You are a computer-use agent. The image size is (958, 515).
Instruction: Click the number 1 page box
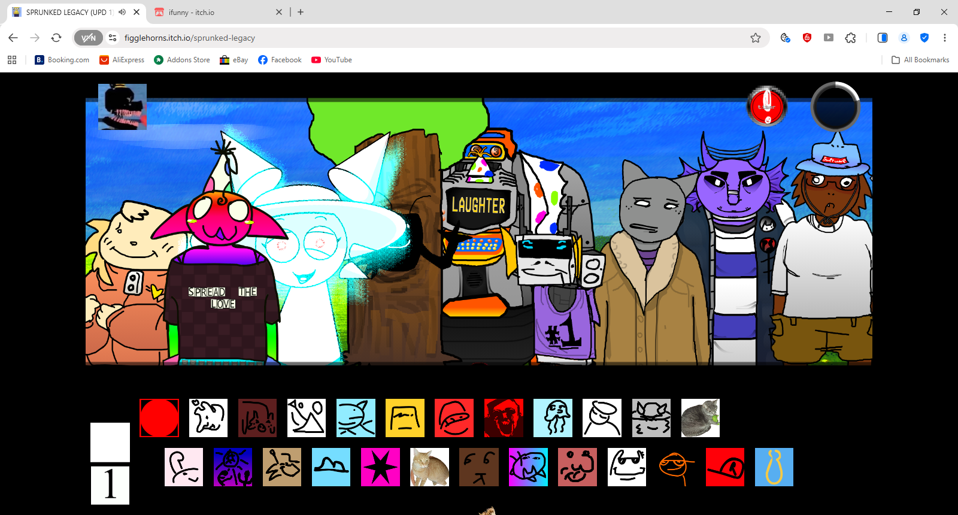click(x=110, y=486)
